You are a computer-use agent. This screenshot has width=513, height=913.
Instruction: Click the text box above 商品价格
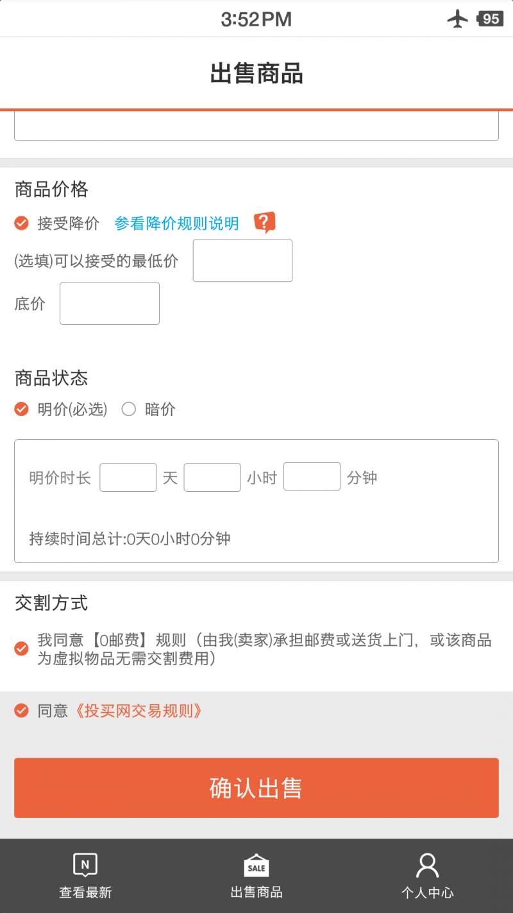(256, 126)
